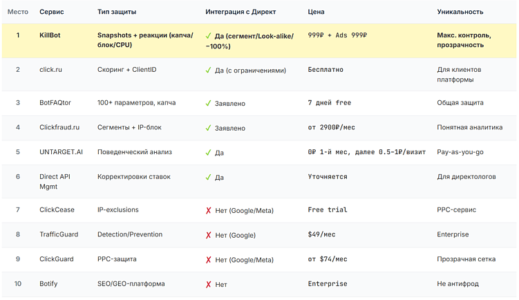Click 'Не антифрод' cell

[457, 284]
